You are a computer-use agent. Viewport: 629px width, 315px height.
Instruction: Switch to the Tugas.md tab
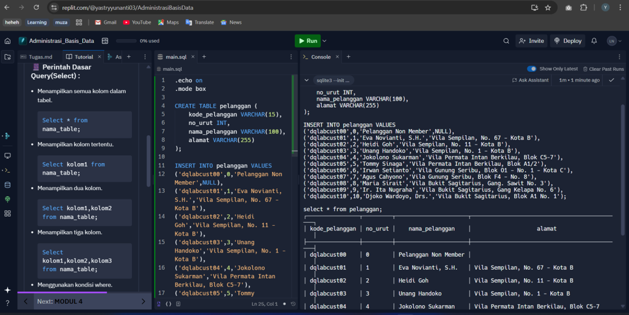37,57
